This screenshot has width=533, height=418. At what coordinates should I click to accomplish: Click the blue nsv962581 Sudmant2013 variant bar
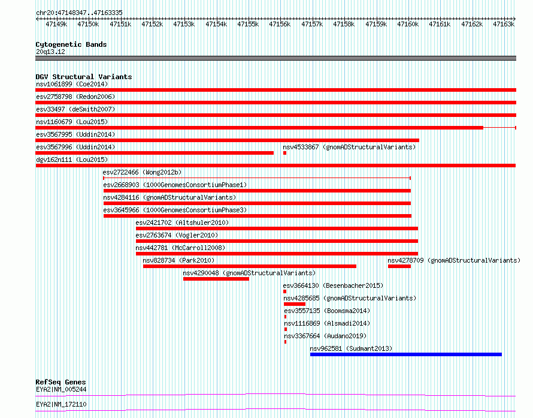pyautogui.click(x=406, y=354)
